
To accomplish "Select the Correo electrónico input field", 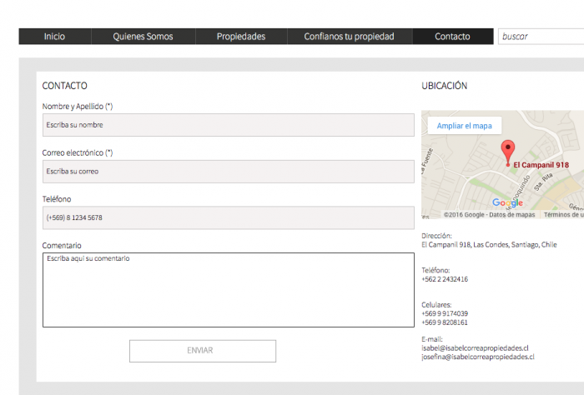I will 228,172.
